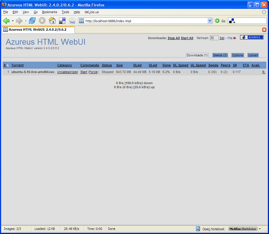
Task: Click the gray Forward arrow button
Action: (x=19, y=21)
